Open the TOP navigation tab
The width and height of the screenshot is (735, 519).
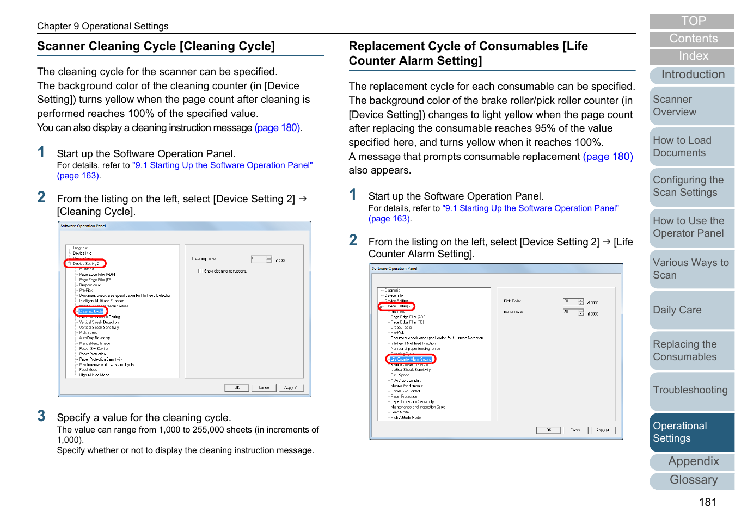(692, 21)
